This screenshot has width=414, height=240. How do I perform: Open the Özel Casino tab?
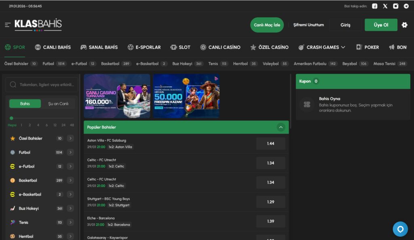click(269, 47)
